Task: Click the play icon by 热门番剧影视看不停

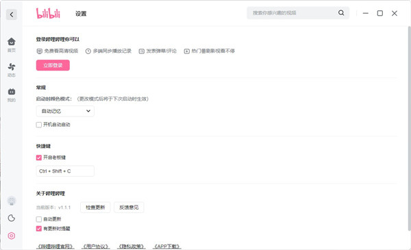Action: [186, 51]
